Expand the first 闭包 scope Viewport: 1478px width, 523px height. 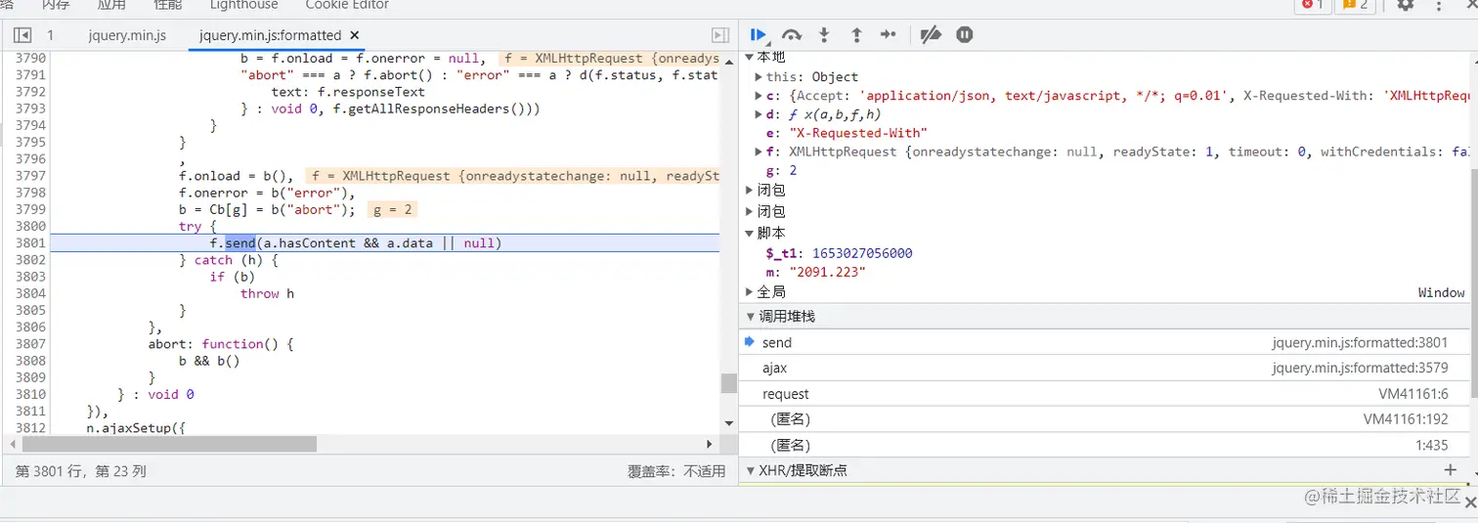click(750, 190)
